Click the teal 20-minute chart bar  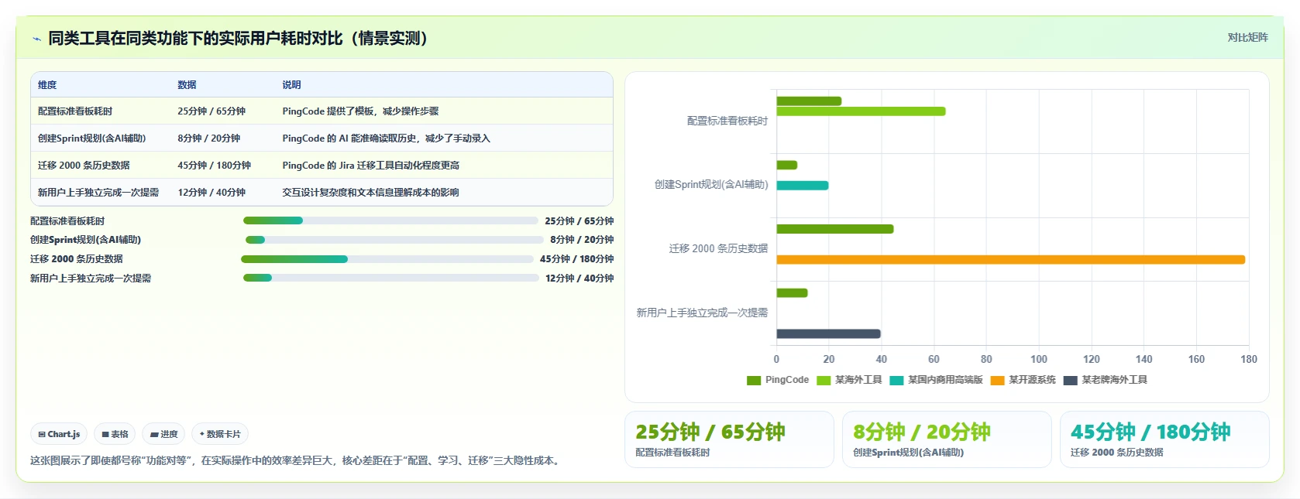tap(803, 186)
